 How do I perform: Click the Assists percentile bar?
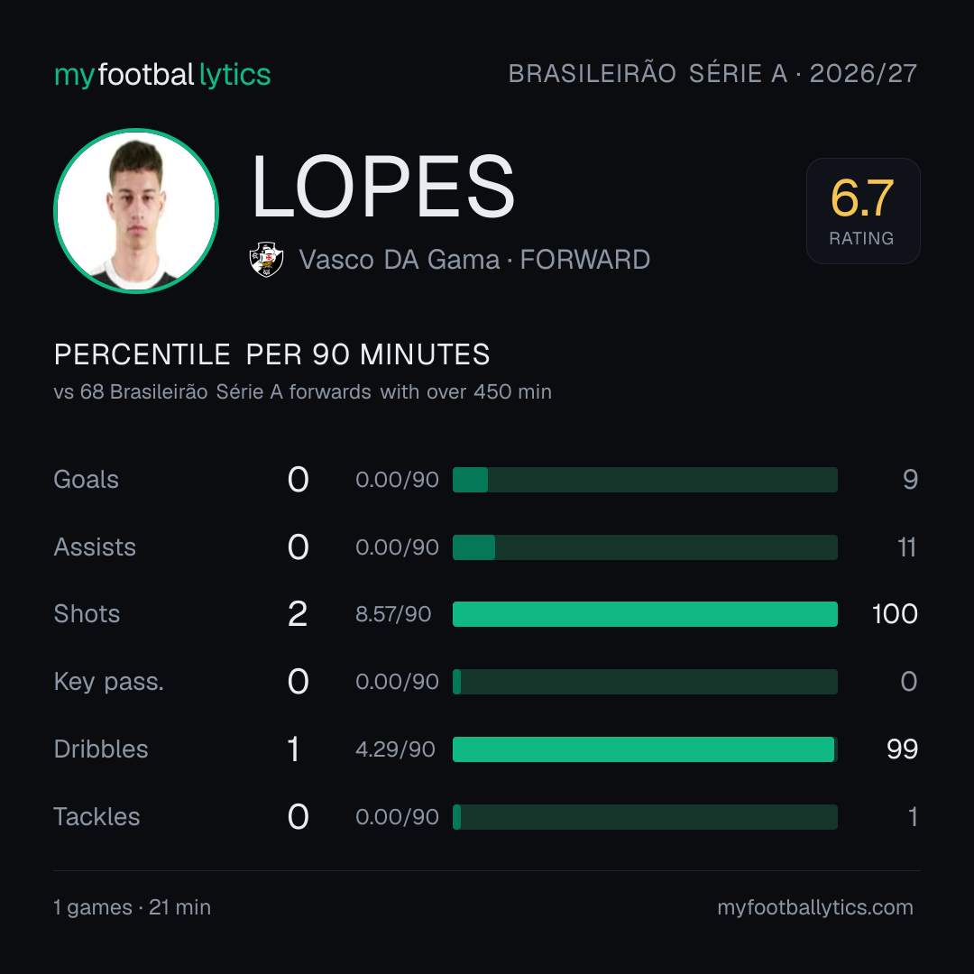[x=645, y=547]
